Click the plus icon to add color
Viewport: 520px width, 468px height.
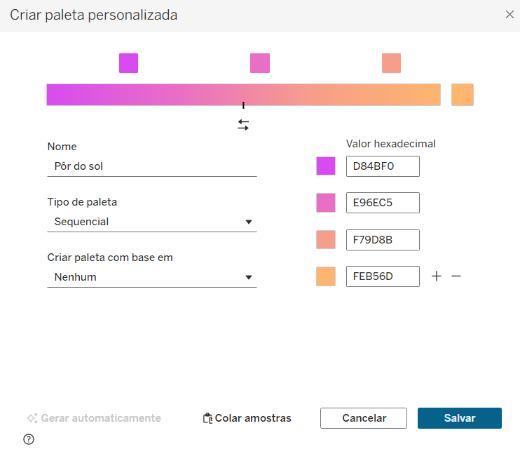[x=436, y=276]
